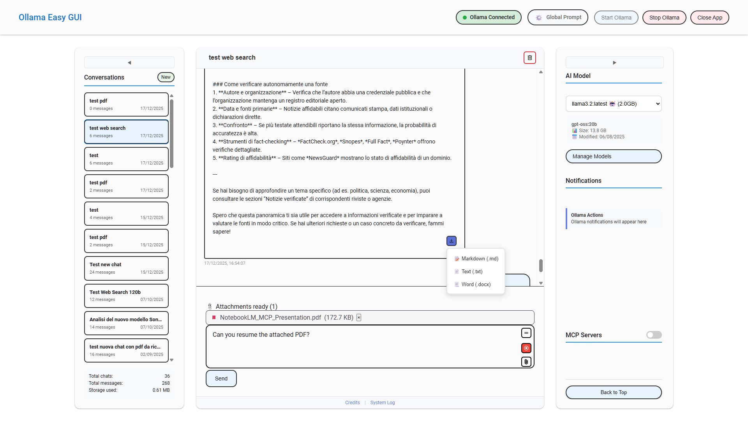Click the red stop recording icon
The image size is (748, 421).
click(x=526, y=348)
